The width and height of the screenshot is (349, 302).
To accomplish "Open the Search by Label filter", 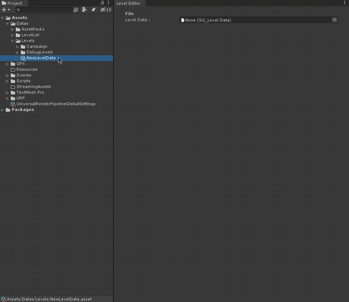I will point(93,10).
